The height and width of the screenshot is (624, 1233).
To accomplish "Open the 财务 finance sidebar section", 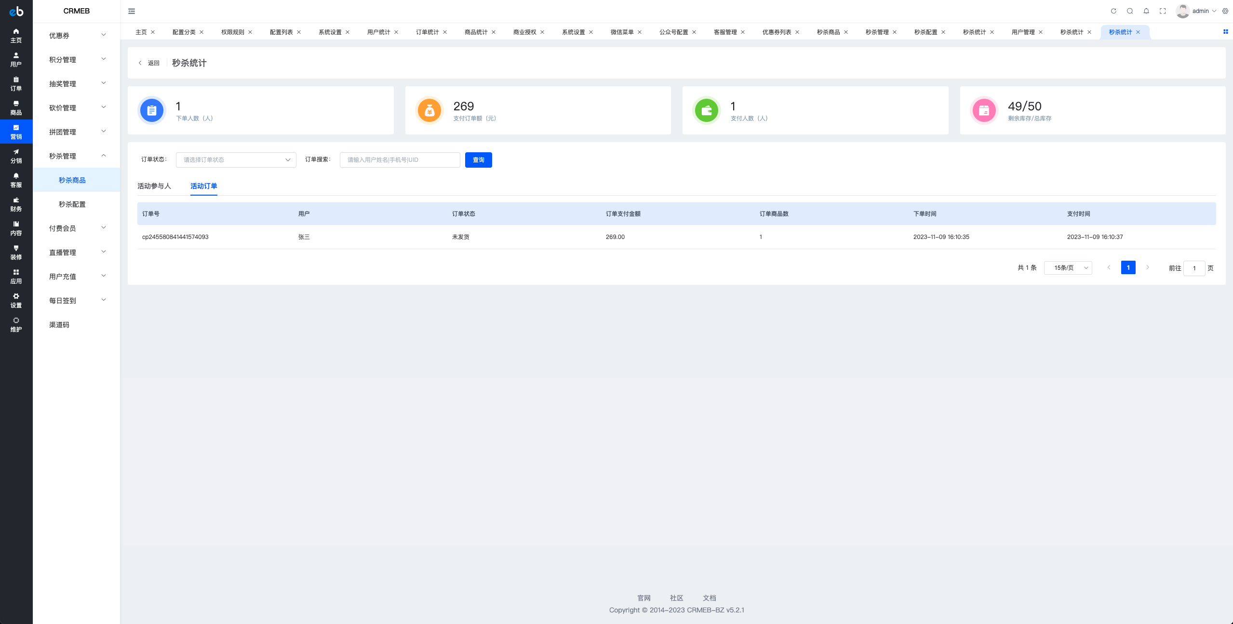I will [16, 204].
